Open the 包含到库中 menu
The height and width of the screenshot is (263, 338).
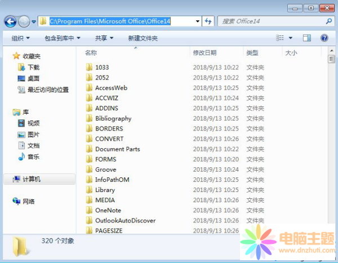point(62,38)
